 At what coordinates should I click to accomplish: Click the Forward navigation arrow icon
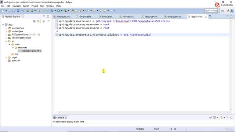[x=111, y=11]
